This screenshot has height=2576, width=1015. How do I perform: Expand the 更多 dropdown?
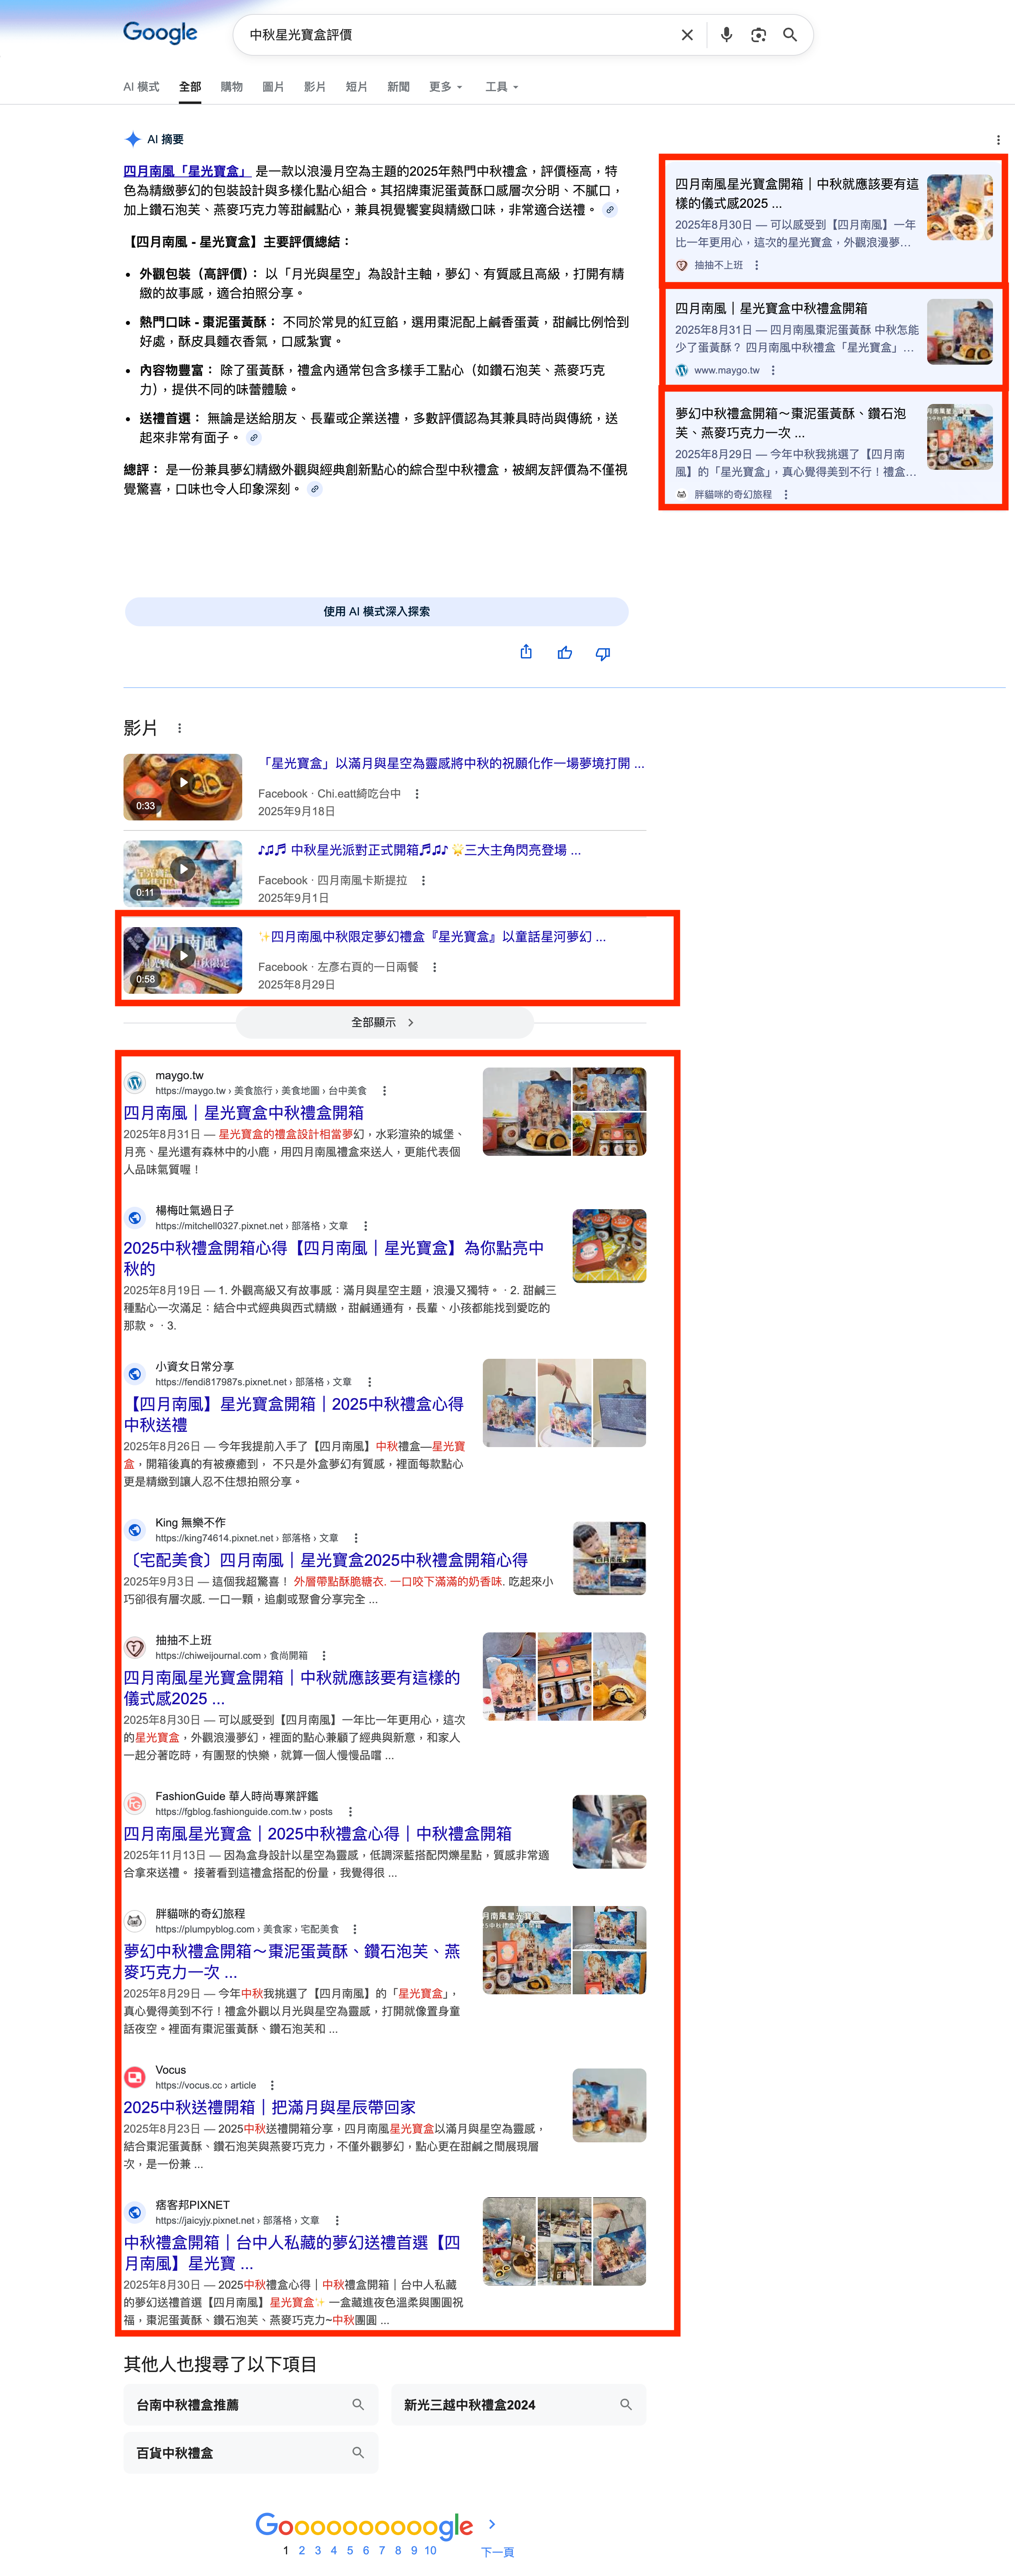446,87
